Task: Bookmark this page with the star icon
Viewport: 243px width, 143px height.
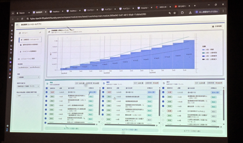Action: tap(176, 13)
